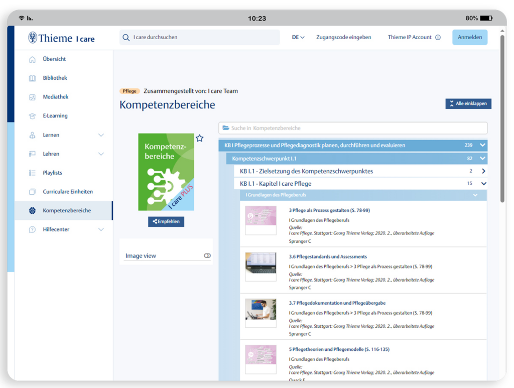Select the E-Learning graduation cap icon
514x388 pixels.
pos(33,116)
